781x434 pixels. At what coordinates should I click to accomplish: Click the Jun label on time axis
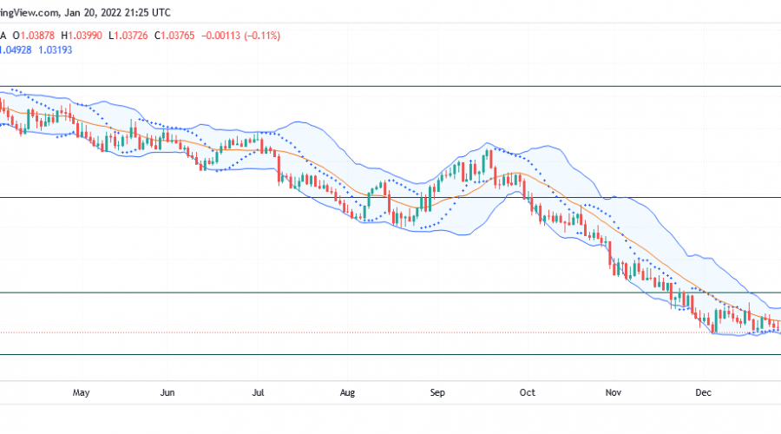tap(167, 392)
